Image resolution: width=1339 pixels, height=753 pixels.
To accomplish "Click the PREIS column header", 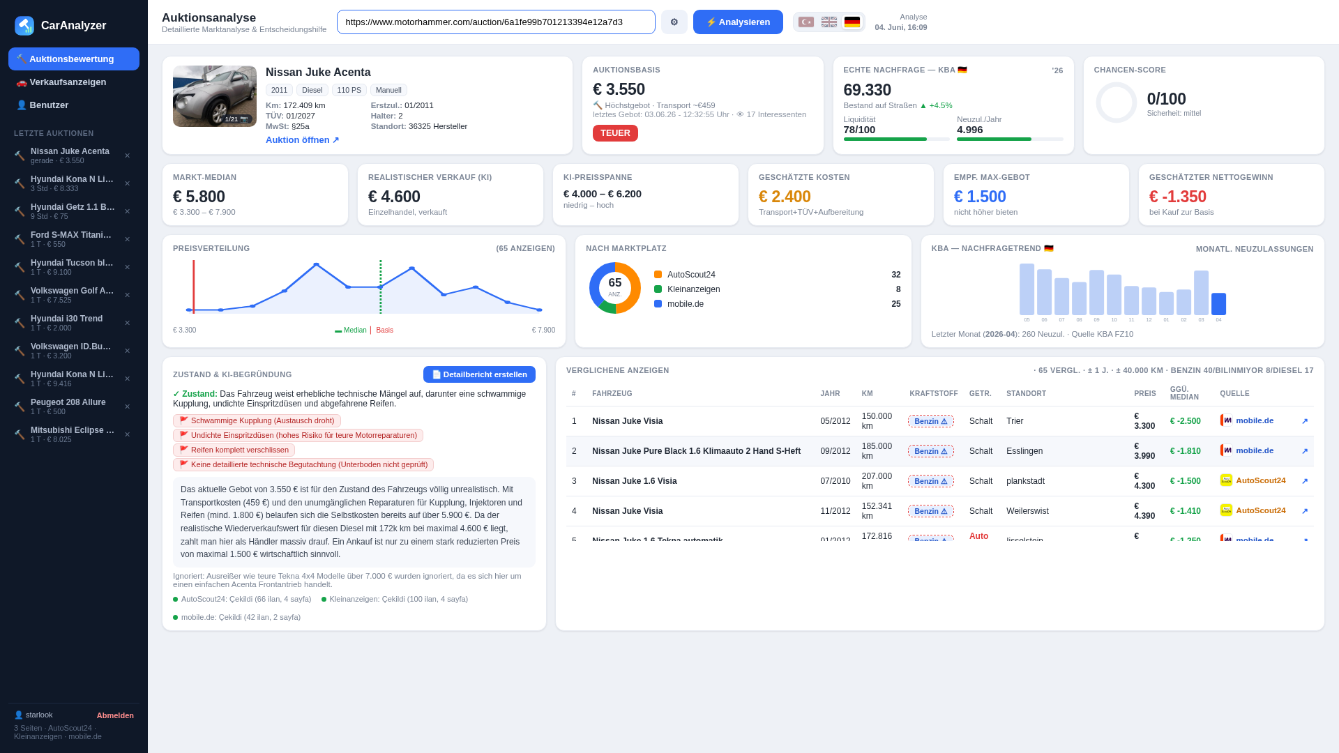I will click(x=1144, y=394).
